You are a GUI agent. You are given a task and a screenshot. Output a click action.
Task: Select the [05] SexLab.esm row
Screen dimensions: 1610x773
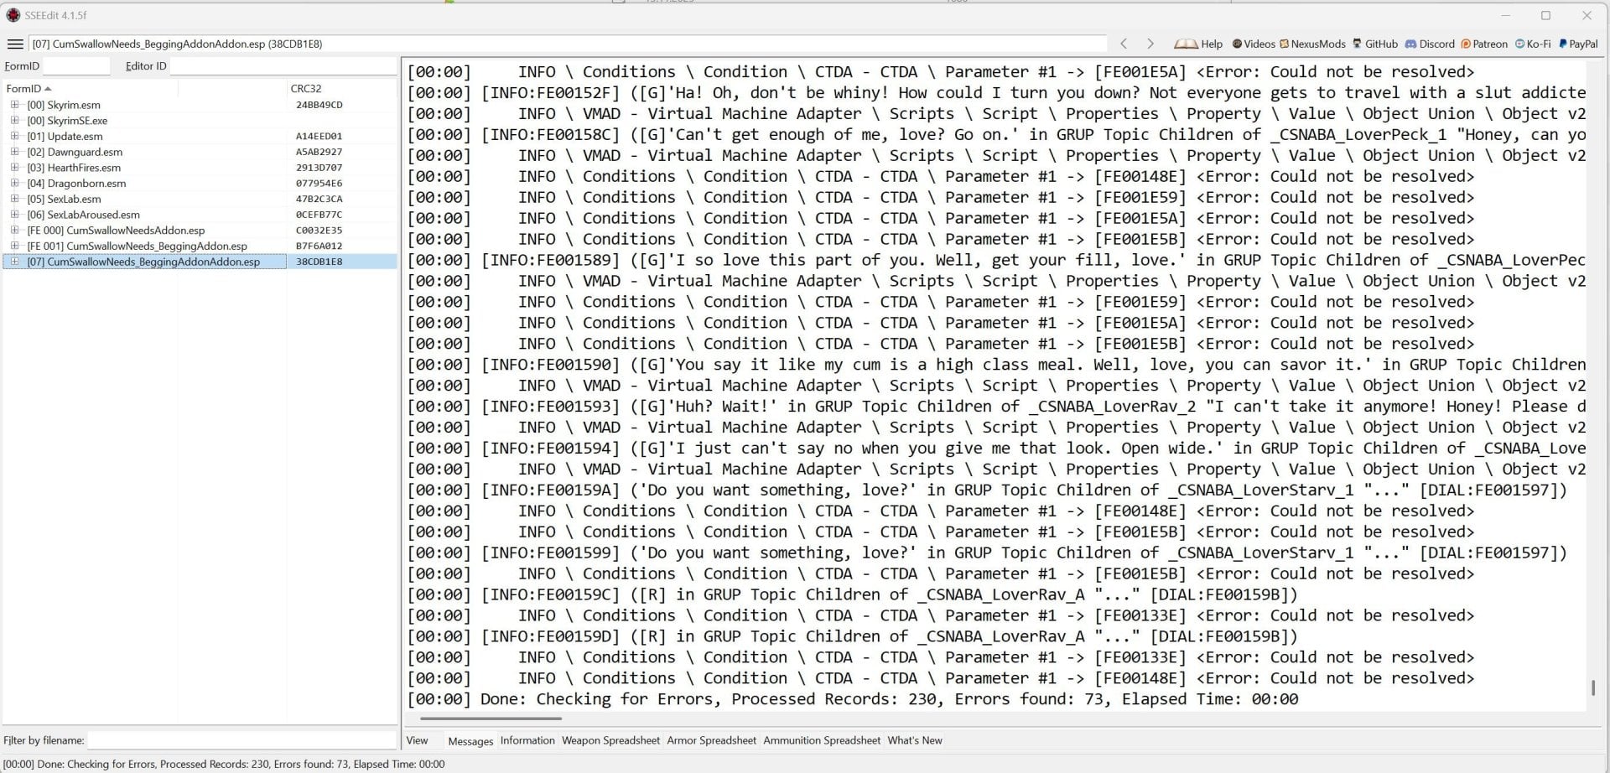pos(200,199)
